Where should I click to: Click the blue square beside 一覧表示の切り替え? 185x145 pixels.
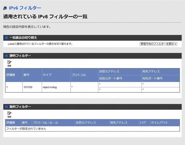pyautogui.click(x=7, y=38)
